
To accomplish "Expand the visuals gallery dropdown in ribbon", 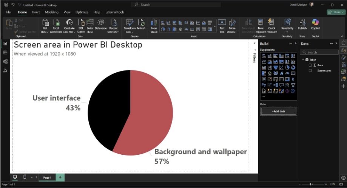I will (x=215, y=26).
